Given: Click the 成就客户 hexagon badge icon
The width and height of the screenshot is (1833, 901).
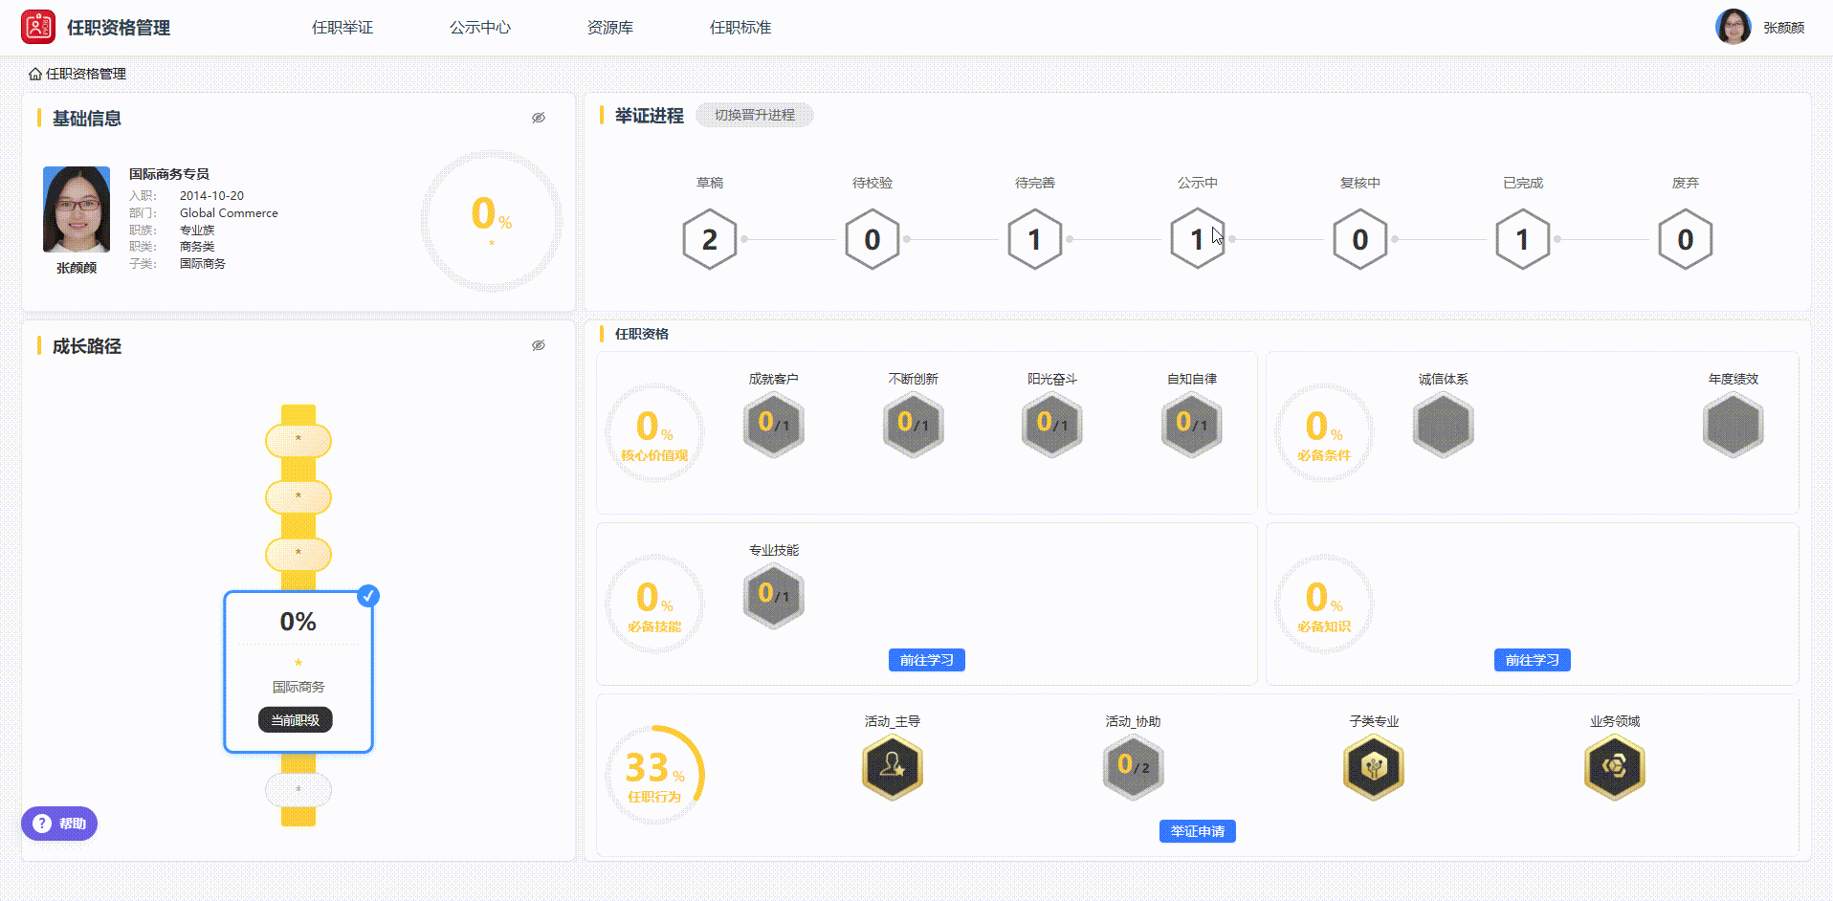Looking at the screenshot, I should pos(773,424).
